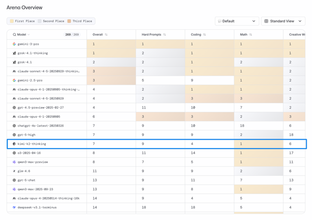This screenshot has height=220, width=312.
Task: Click the Anthropic icon beside claude-sonnet-4-5-20250929-thinking
Action: (14, 72)
